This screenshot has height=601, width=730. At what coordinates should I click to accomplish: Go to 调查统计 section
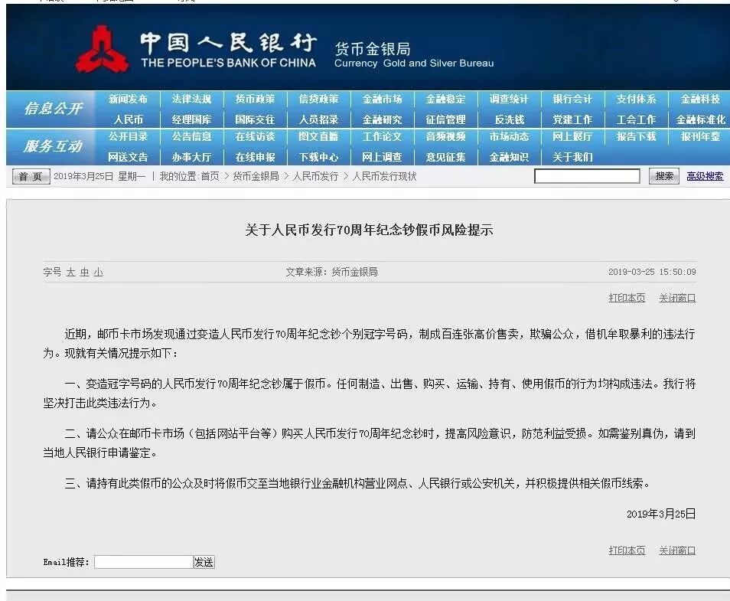click(x=509, y=100)
